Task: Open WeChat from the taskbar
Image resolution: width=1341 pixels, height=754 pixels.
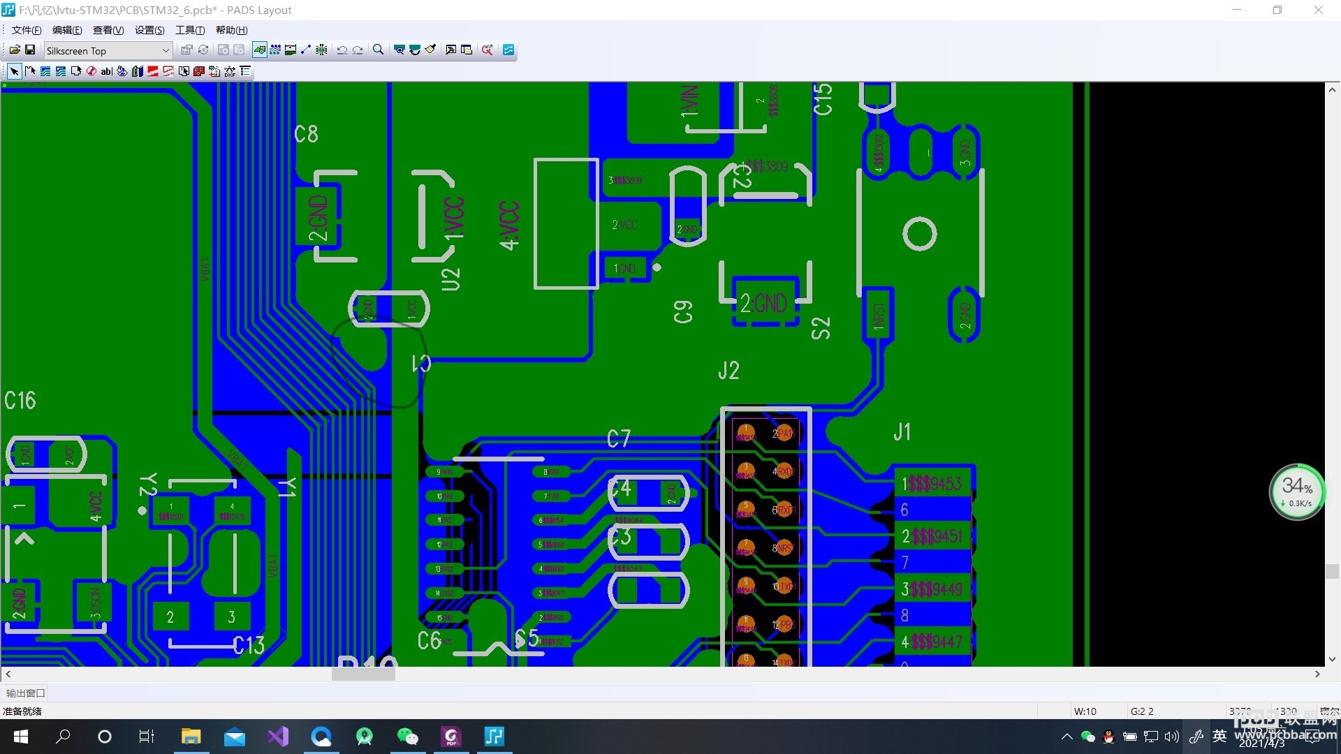Action: [x=407, y=737]
